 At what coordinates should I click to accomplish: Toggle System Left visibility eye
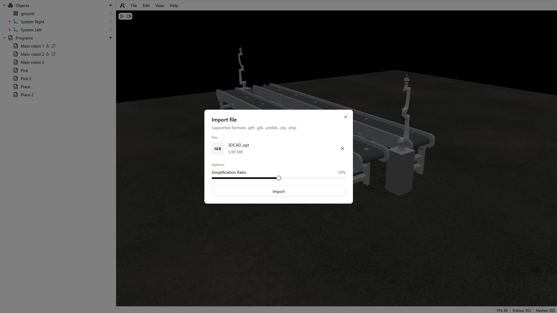coord(110,30)
